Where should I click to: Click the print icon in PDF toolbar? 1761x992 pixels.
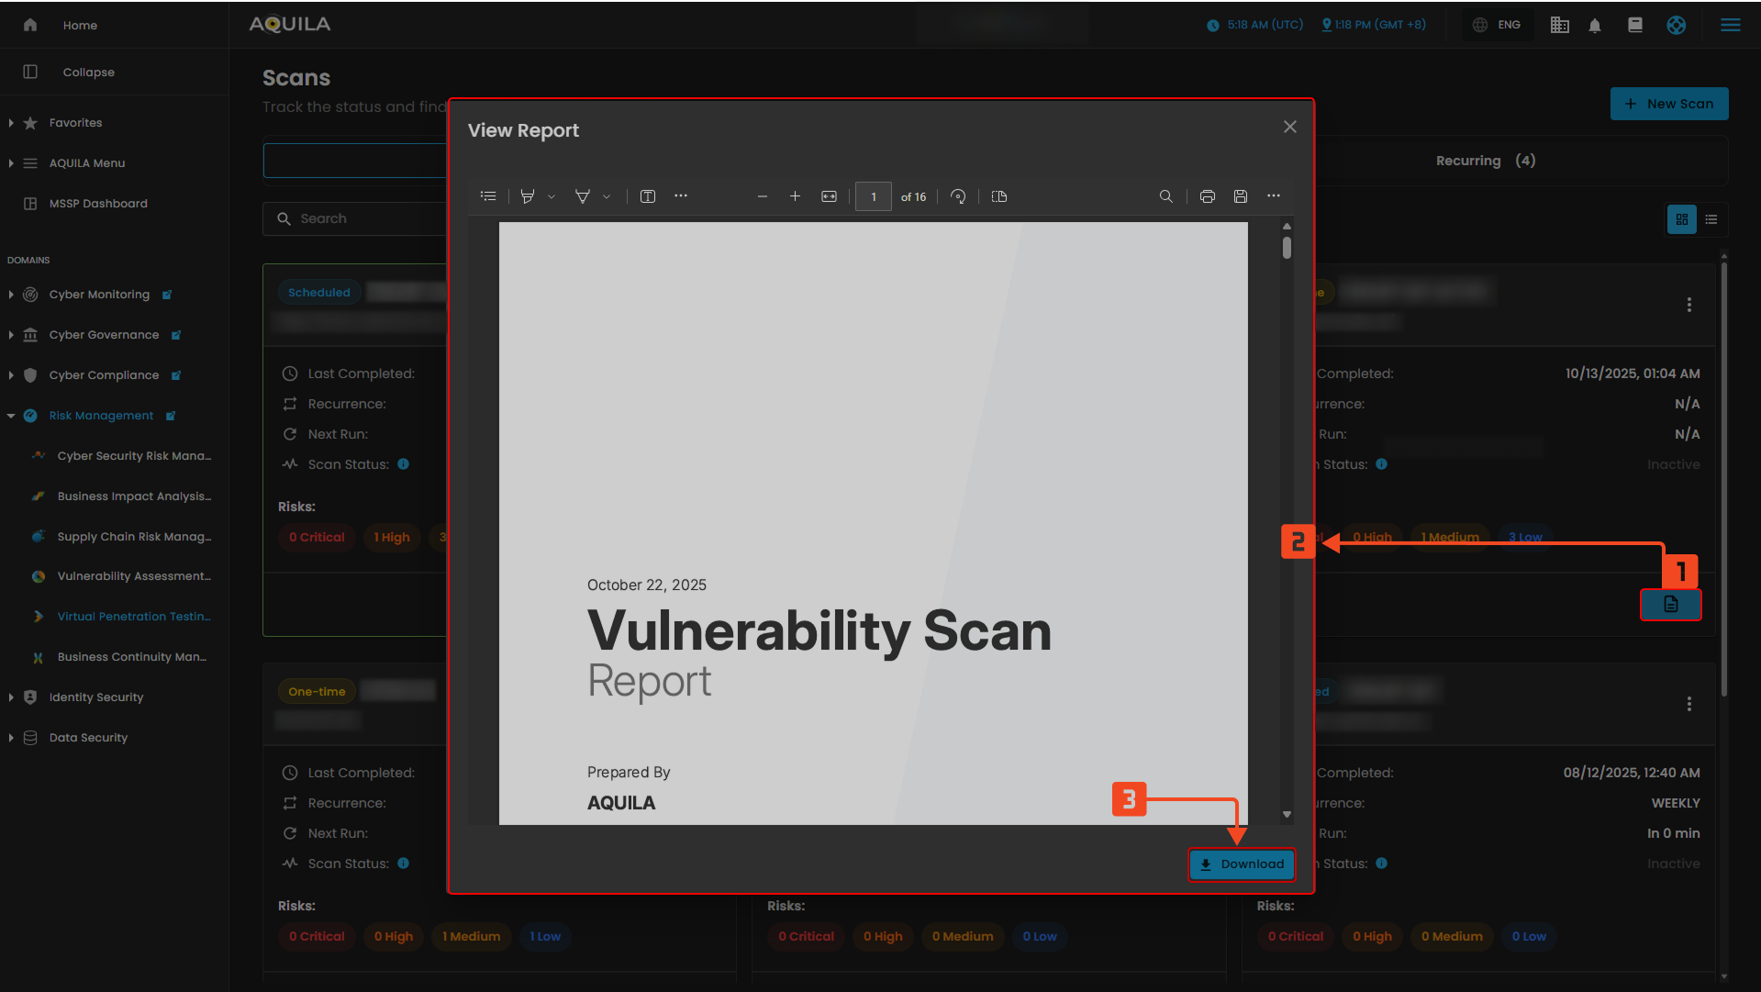pyautogui.click(x=1207, y=196)
